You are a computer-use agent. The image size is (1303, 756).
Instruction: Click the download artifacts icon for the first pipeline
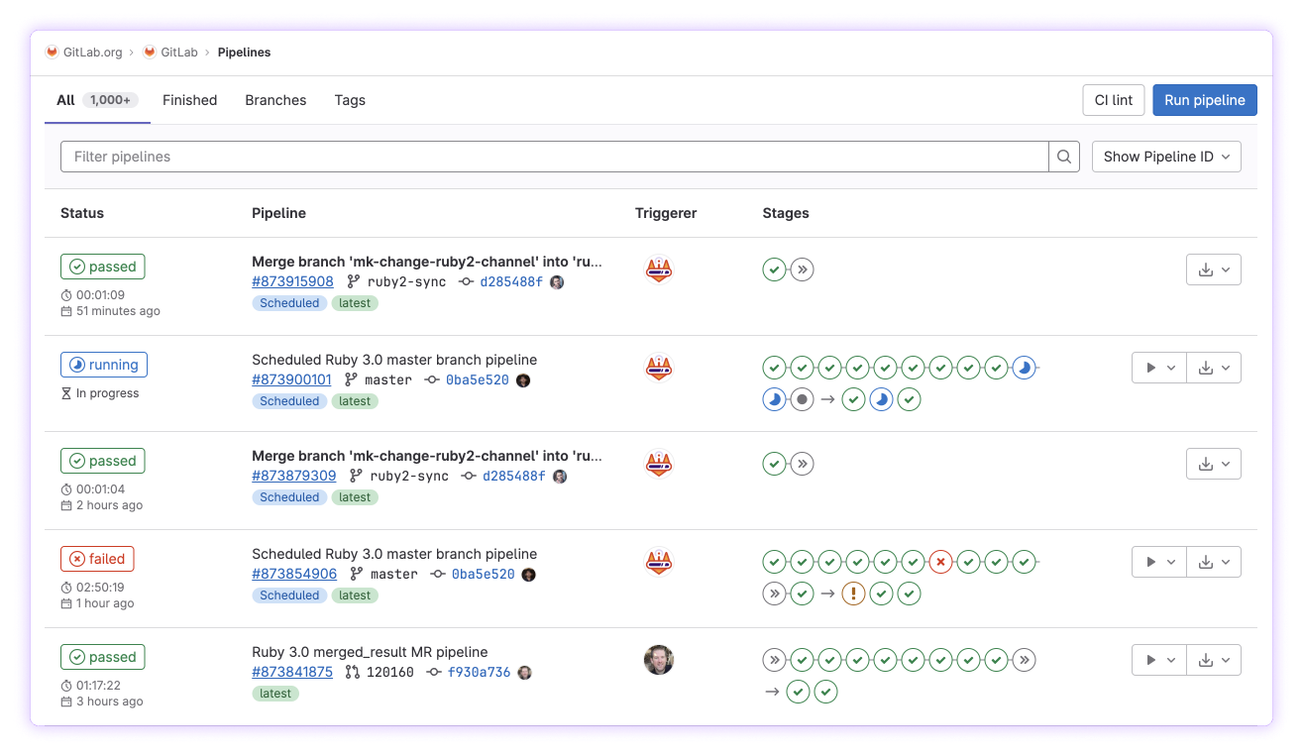tap(1206, 269)
